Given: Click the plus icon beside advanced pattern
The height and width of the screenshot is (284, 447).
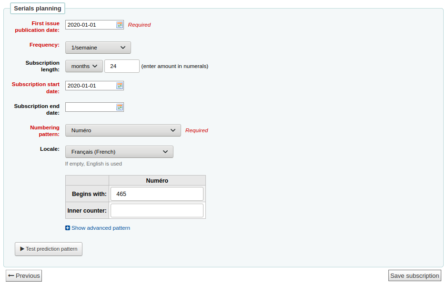Looking at the screenshot, I should click(68, 228).
